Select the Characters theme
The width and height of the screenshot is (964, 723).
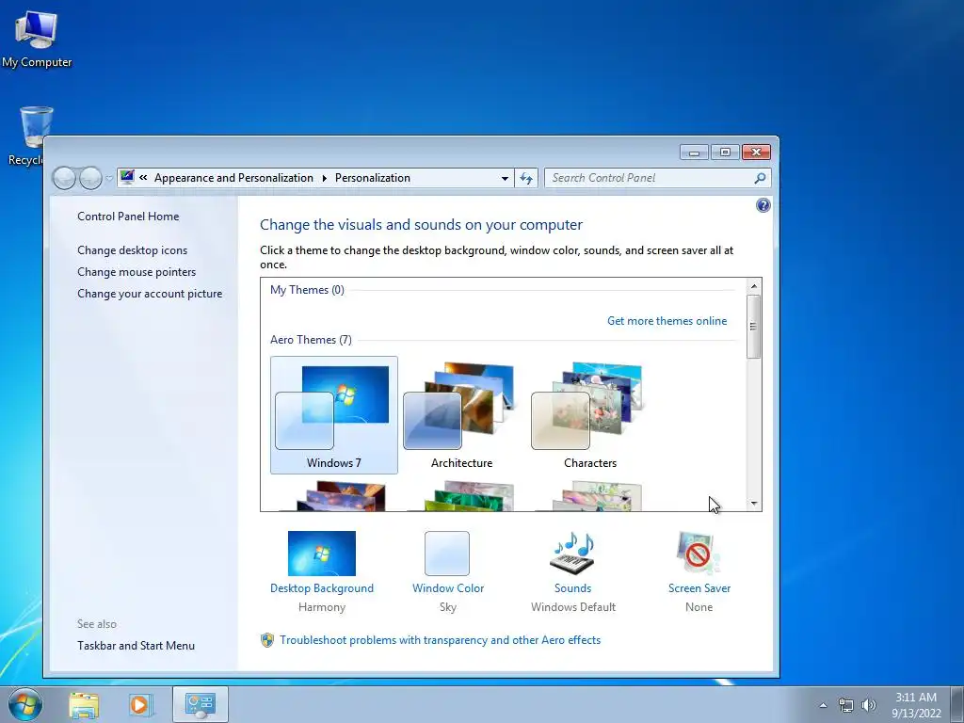[589, 415]
